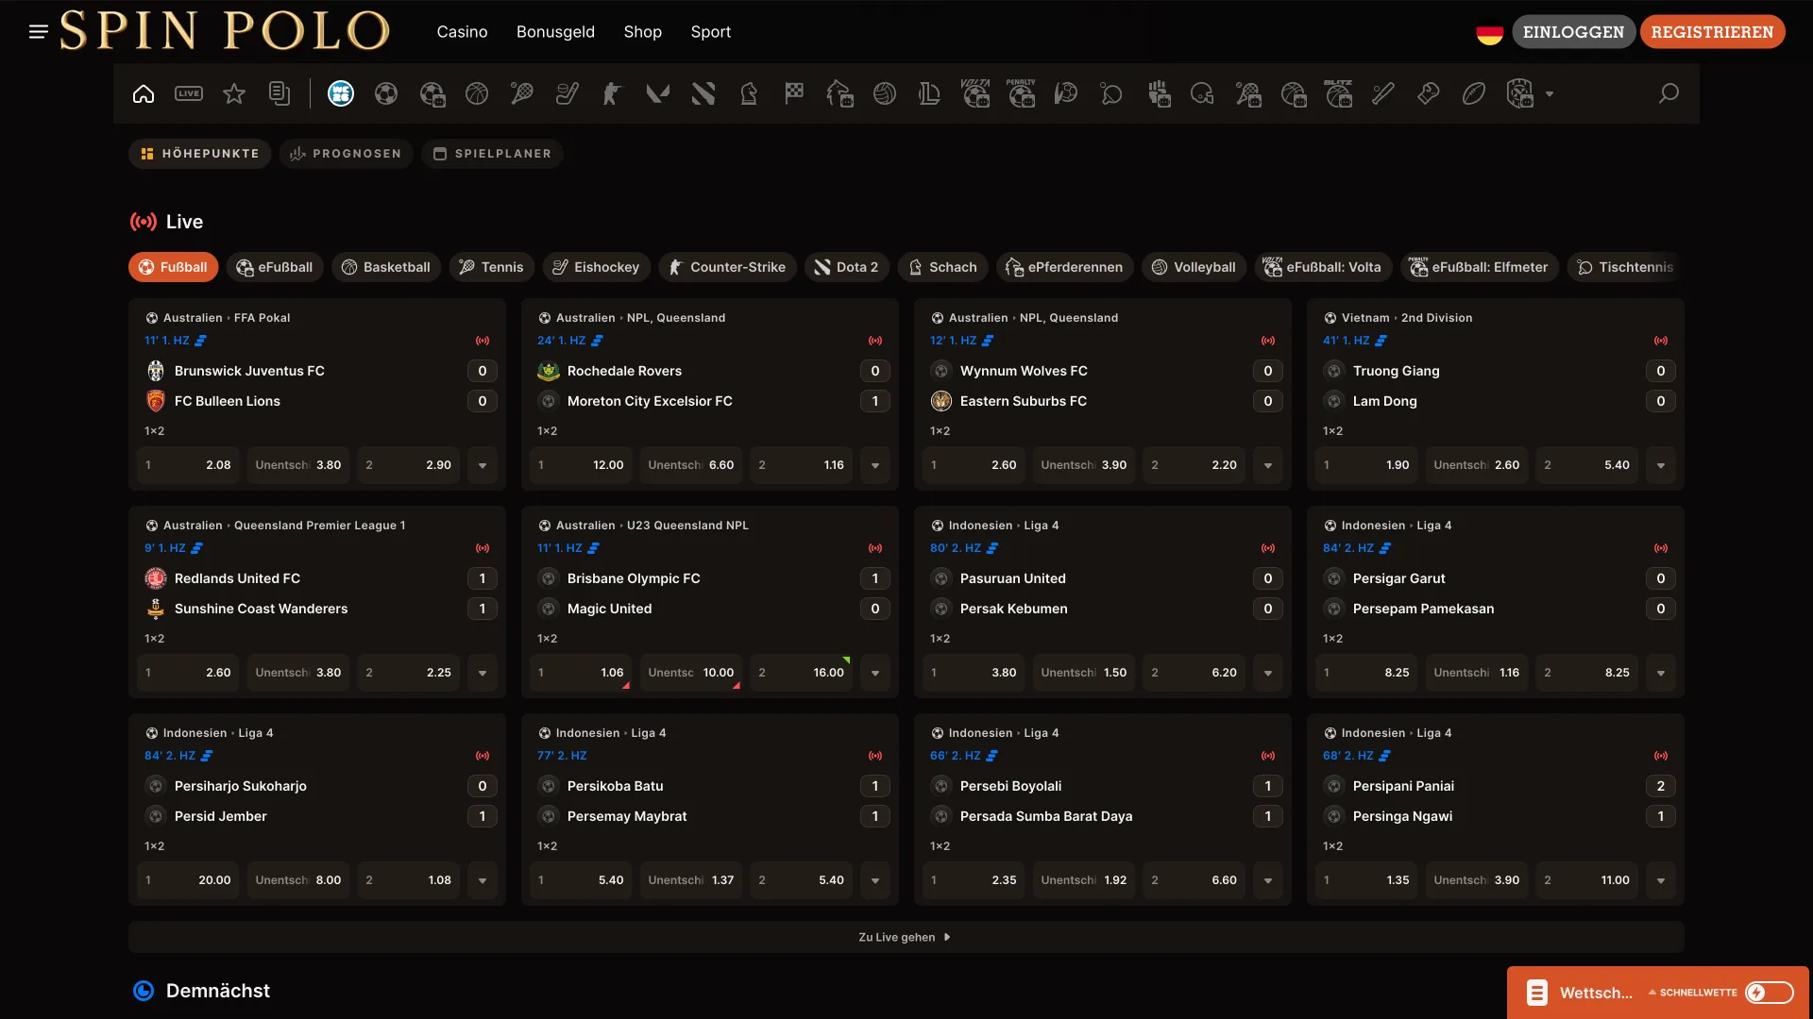Select the American football helmet icon
1813x1019 pixels.
click(x=1202, y=93)
